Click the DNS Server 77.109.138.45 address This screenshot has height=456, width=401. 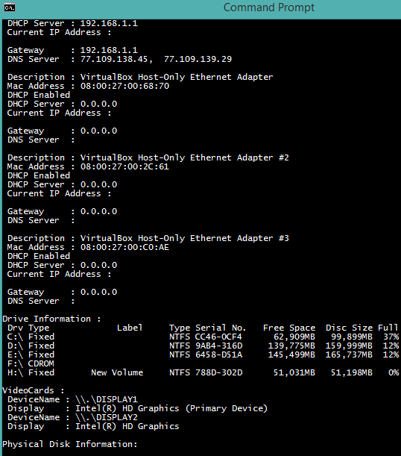114,59
